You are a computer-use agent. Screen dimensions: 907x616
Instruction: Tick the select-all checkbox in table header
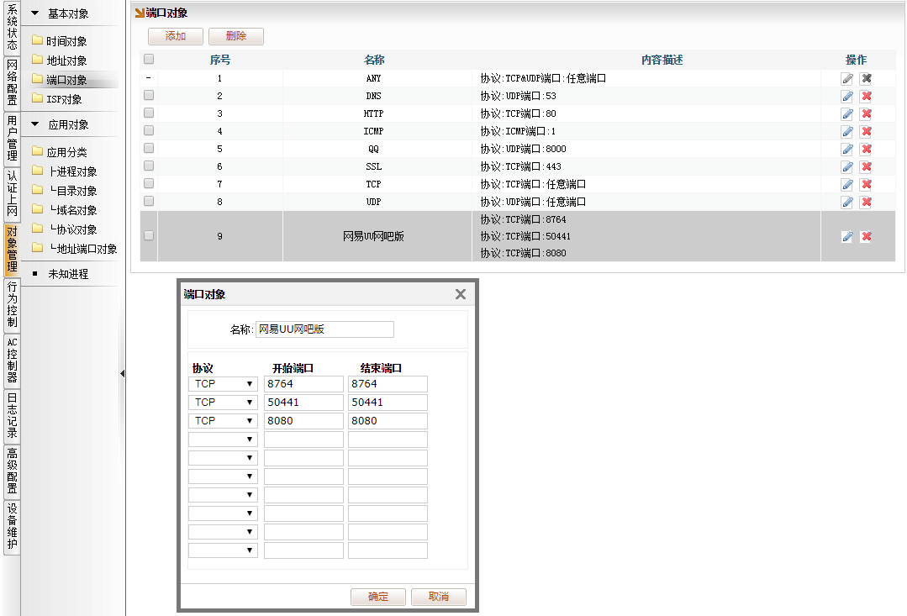[x=149, y=59]
